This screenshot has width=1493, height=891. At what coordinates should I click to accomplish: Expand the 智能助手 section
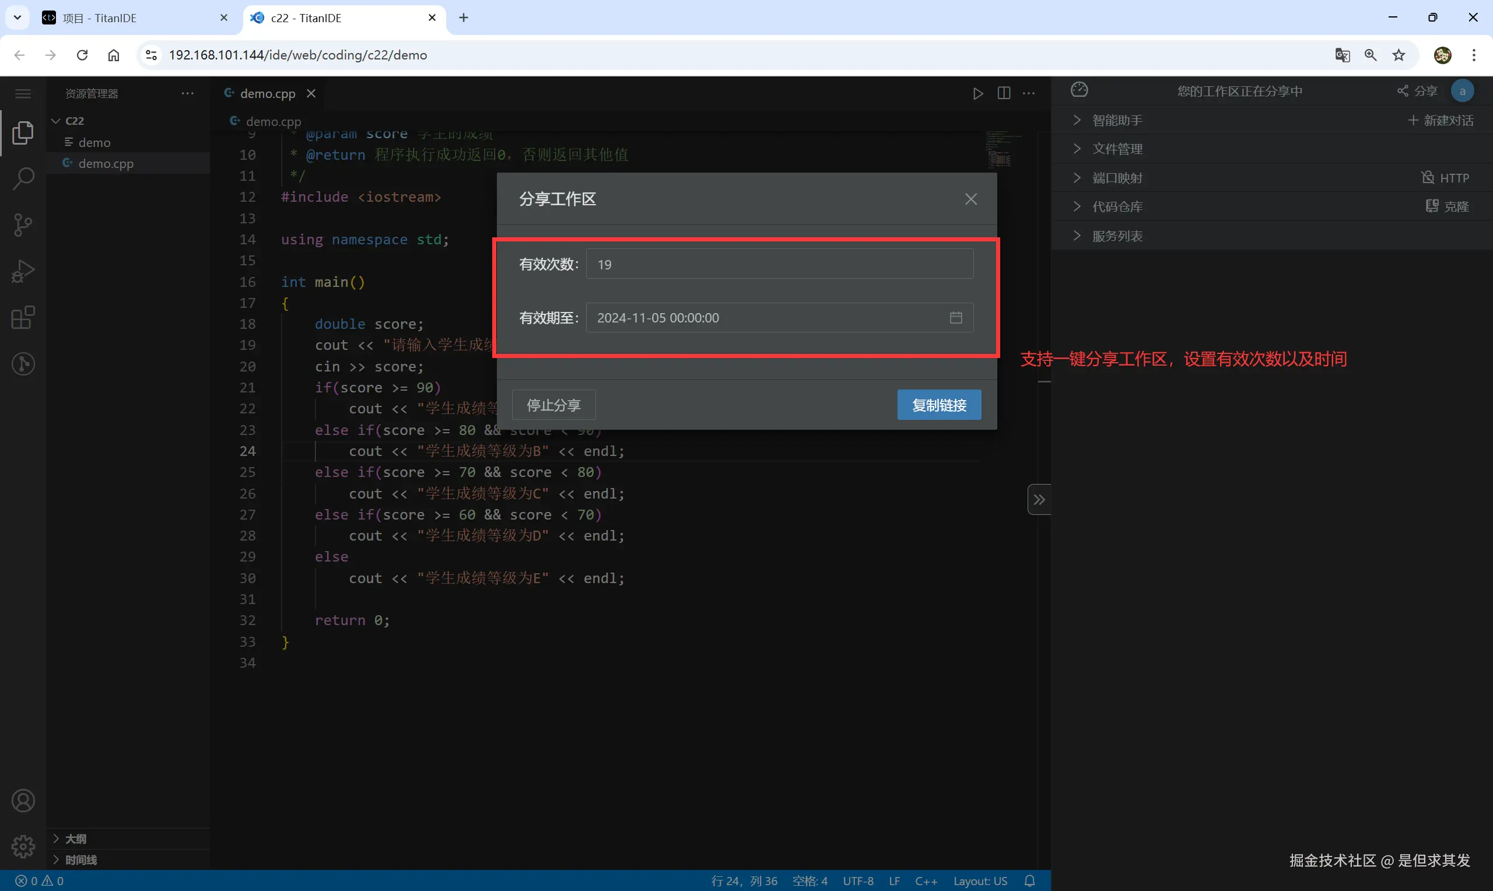click(1117, 120)
